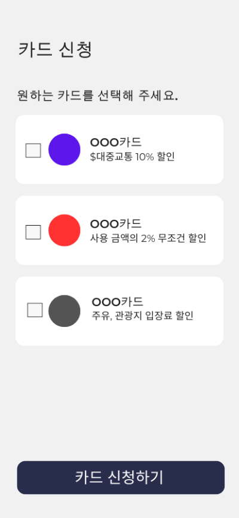Click the 원하는 카드를 선택해 주세요 prompt
Viewport: 239px width, 518px height.
[97, 96]
